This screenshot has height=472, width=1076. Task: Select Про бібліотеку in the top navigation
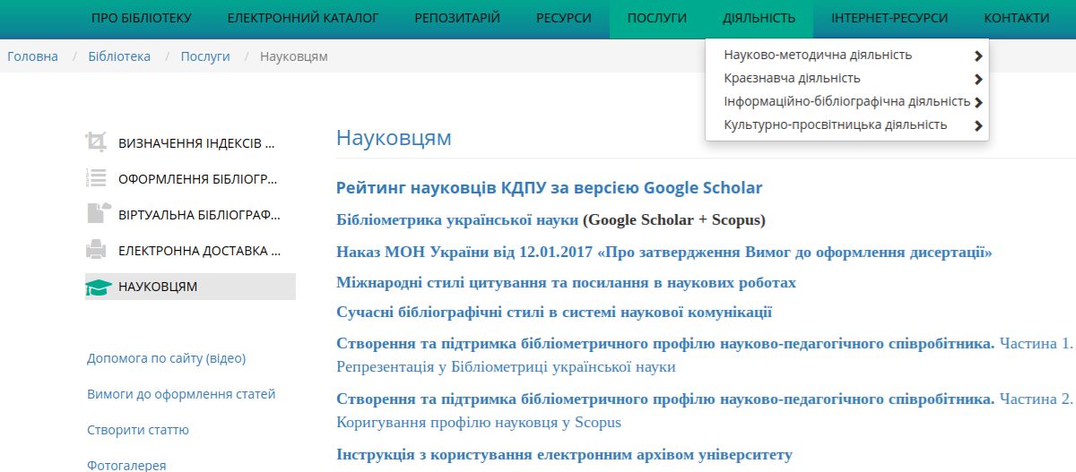coord(142,18)
